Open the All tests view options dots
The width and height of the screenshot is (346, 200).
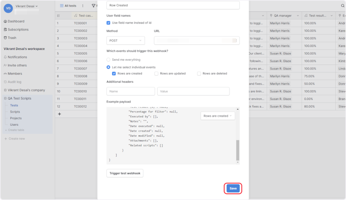(x=83, y=6)
